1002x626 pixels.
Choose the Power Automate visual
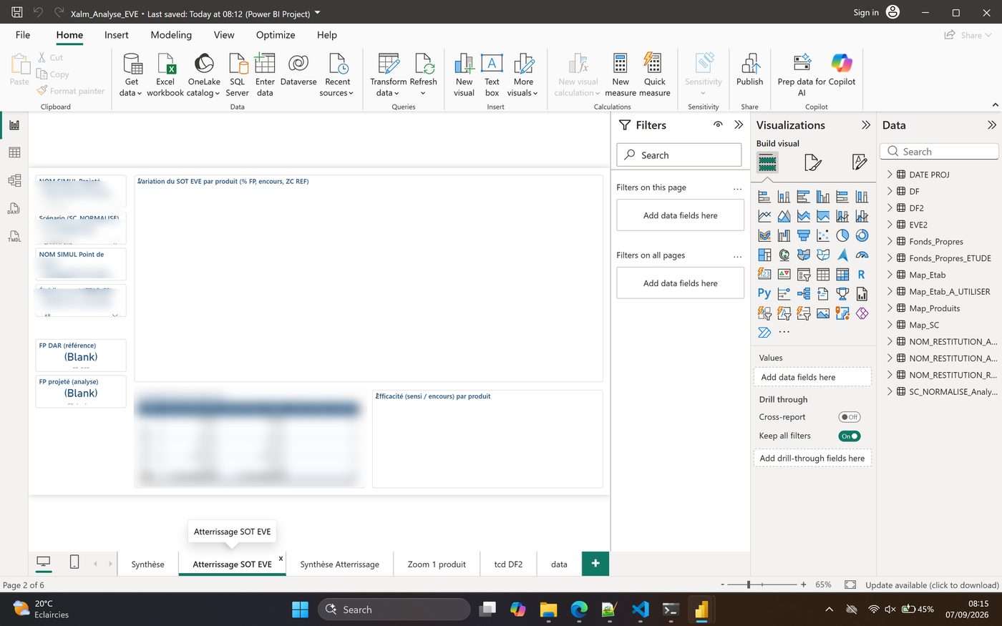coord(764,332)
